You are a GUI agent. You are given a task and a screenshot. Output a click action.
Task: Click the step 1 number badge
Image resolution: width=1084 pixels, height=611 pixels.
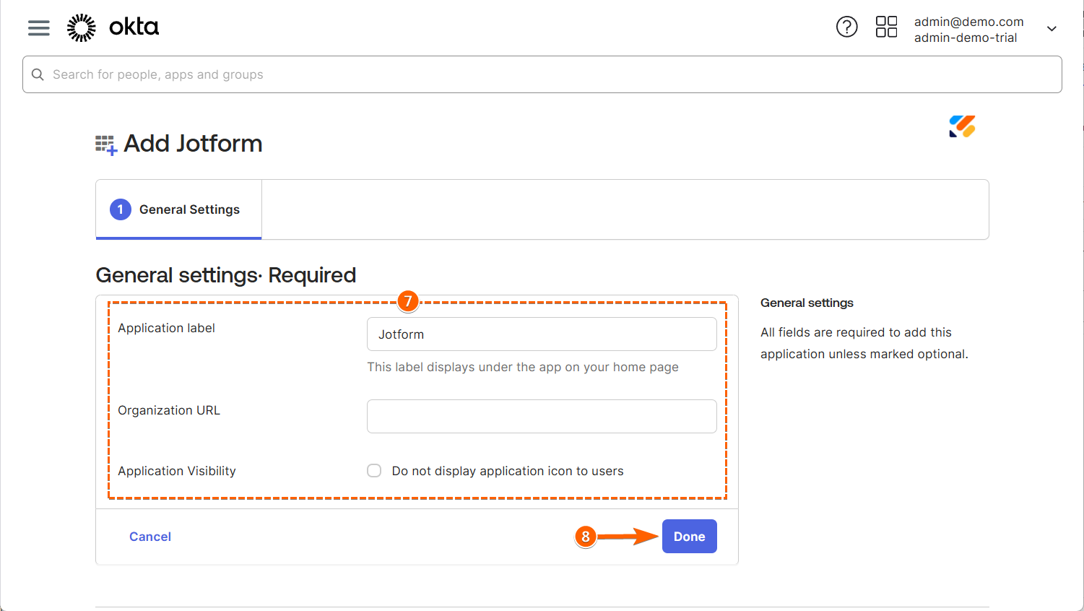point(121,209)
